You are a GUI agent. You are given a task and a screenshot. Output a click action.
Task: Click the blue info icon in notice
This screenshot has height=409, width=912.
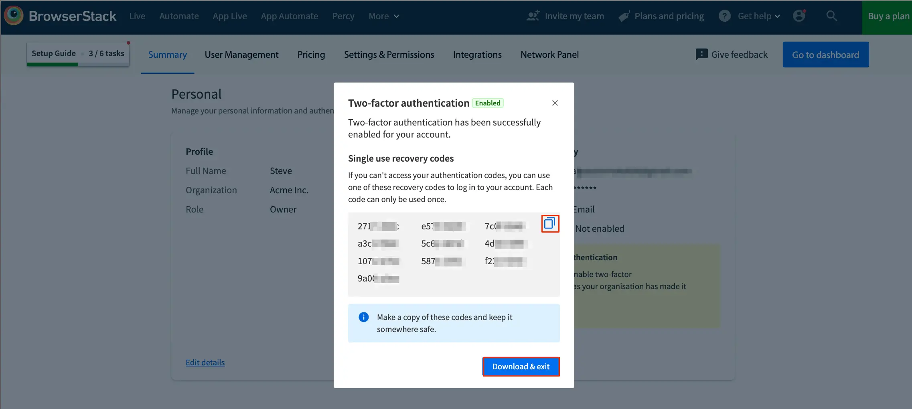click(x=363, y=317)
